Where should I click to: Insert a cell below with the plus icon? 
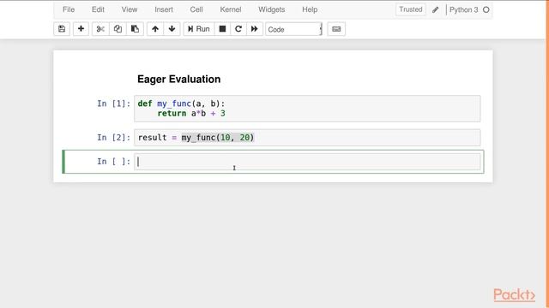(81, 29)
